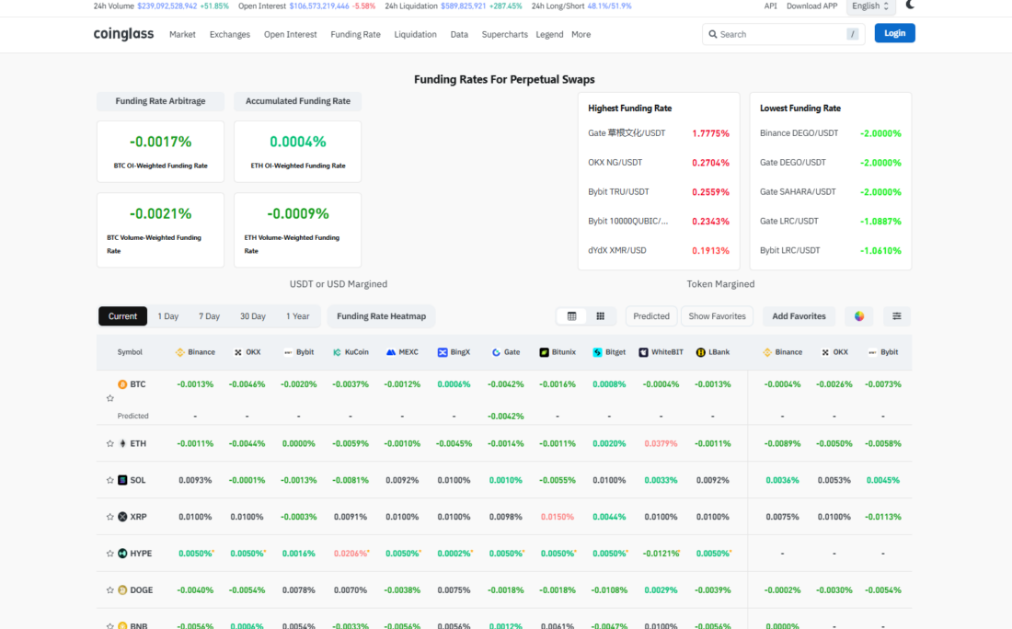The width and height of the screenshot is (1012, 629).
Task: Select the 1 Year tab
Action: pyautogui.click(x=297, y=316)
